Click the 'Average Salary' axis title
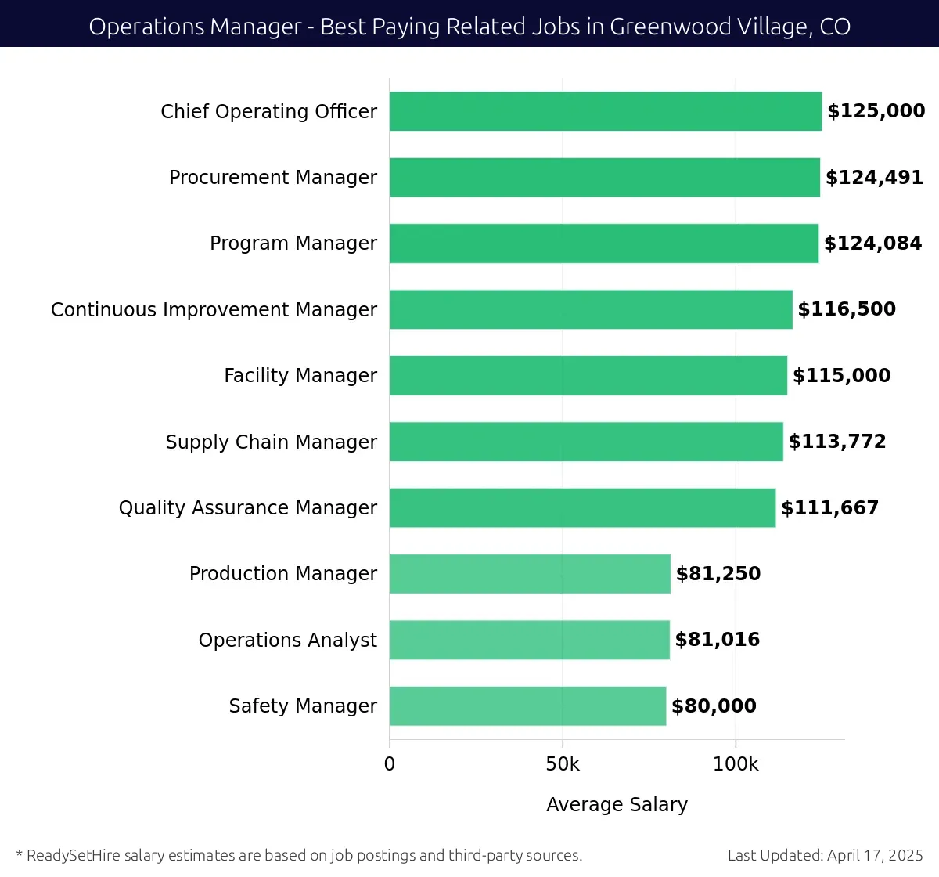This screenshot has width=939, height=877. pyautogui.click(x=617, y=805)
